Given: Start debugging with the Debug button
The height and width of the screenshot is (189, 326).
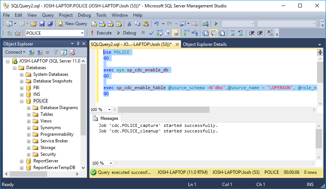Looking at the screenshot, I should pyautogui.click(x=126, y=33).
